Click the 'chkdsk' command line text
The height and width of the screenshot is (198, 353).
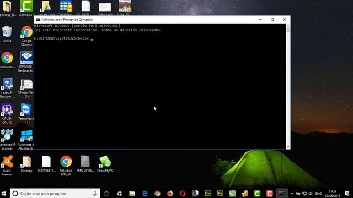pos(82,38)
